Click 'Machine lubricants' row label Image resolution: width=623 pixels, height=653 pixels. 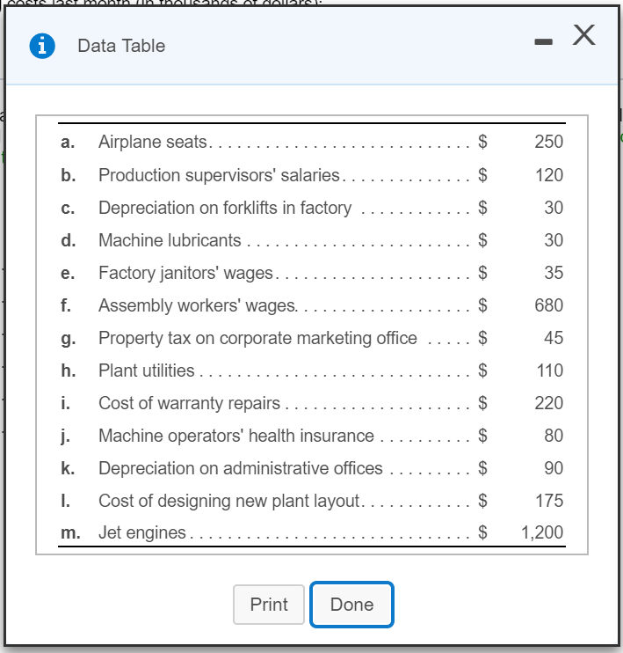(x=170, y=240)
